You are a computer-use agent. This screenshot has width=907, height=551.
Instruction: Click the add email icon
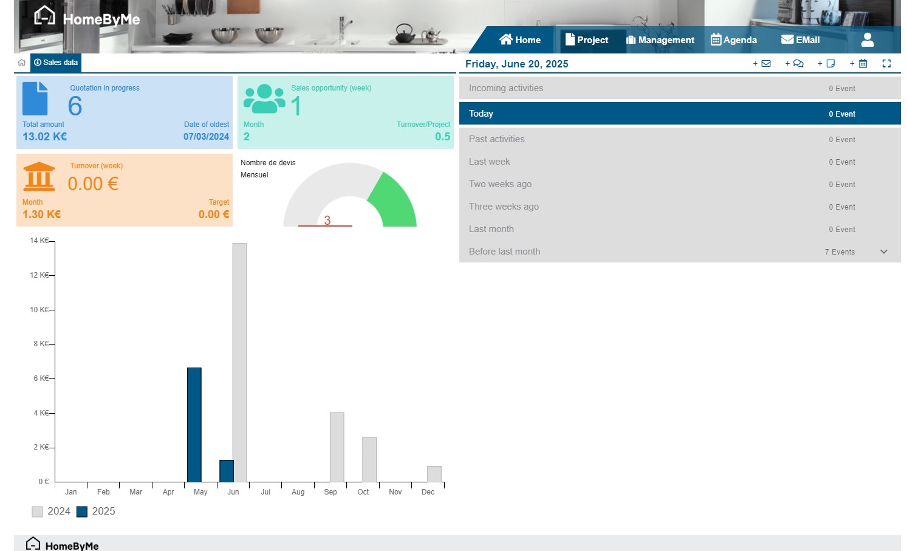[x=762, y=63]
